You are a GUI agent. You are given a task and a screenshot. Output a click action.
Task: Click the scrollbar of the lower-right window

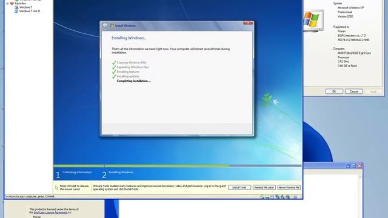click(x=360, y=196)
